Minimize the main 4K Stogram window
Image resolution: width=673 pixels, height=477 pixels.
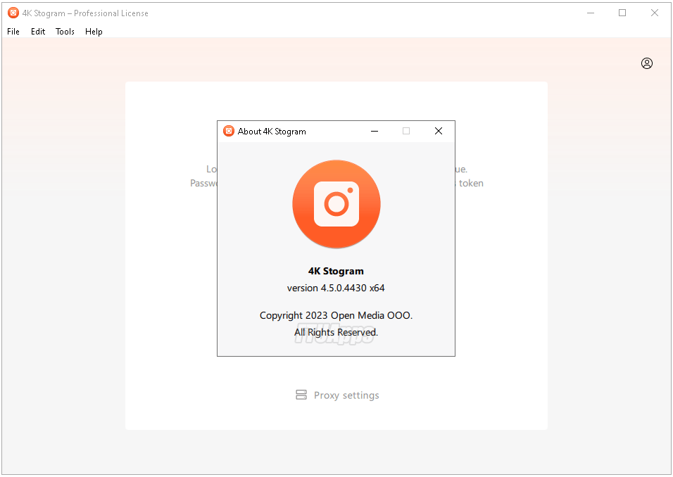[x=591, y=13]
